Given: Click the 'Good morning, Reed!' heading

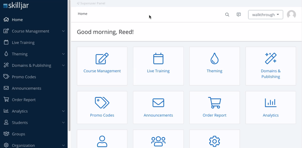Looking at the screenshot, I should [x=105, y=32].
